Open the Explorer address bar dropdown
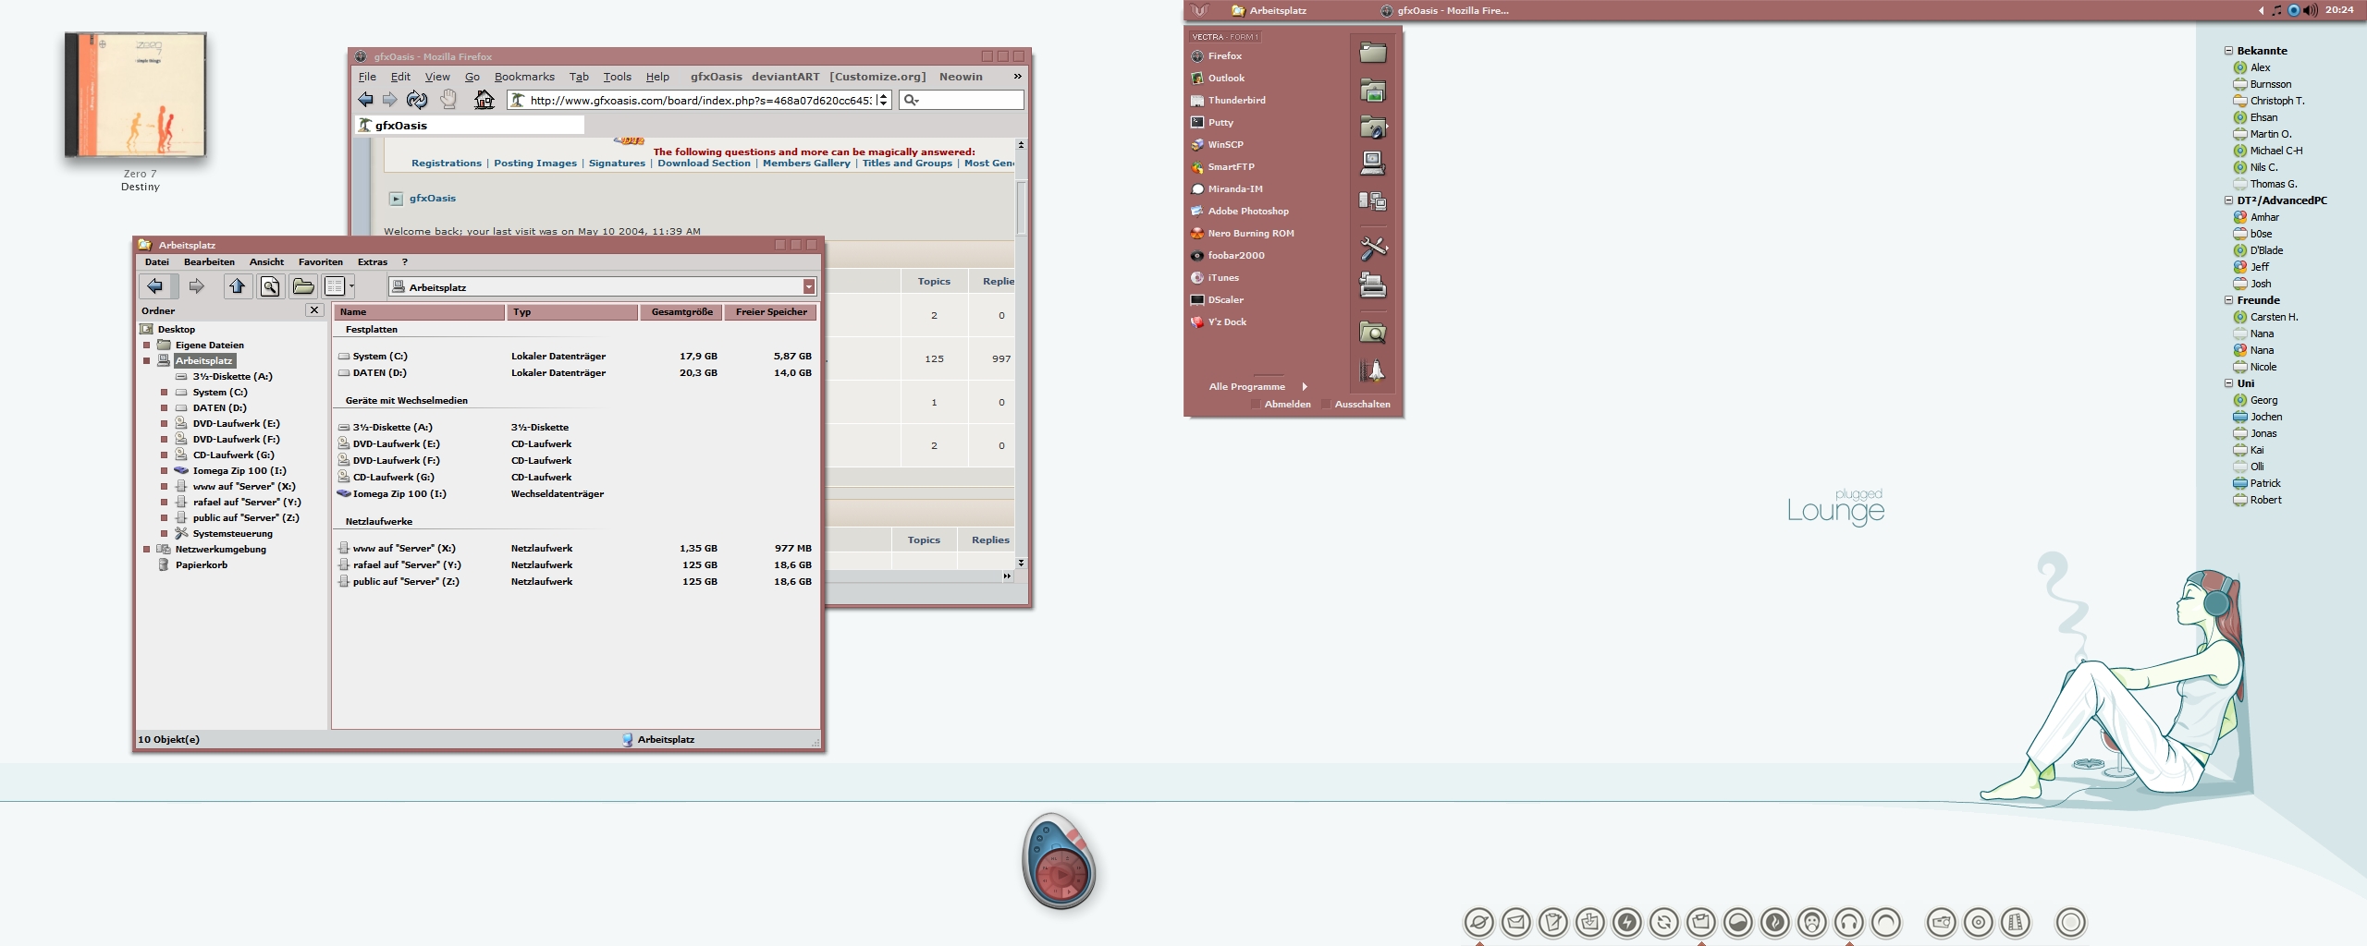 (x=808, y=287)
